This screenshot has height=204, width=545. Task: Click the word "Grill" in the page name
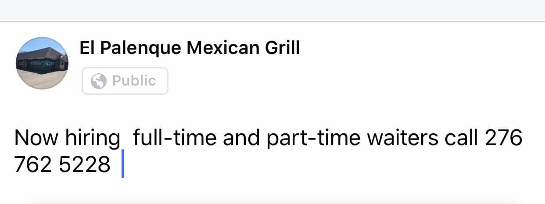[x=281, y=48]
